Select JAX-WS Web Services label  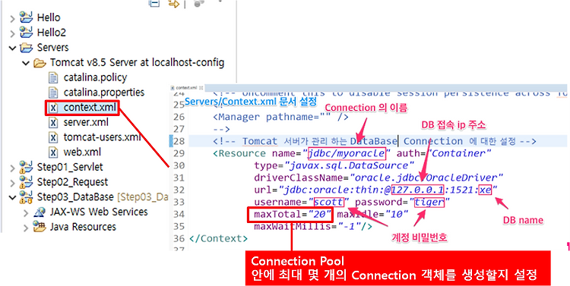99,212
